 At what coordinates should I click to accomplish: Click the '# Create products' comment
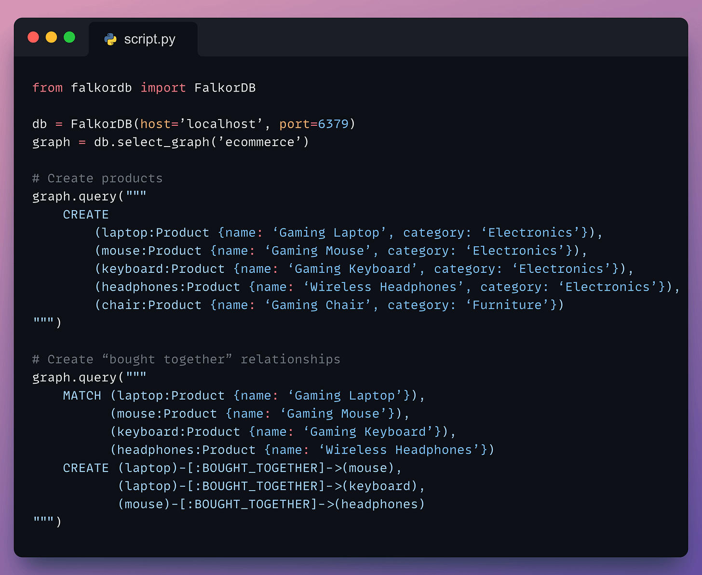point(97,178)
